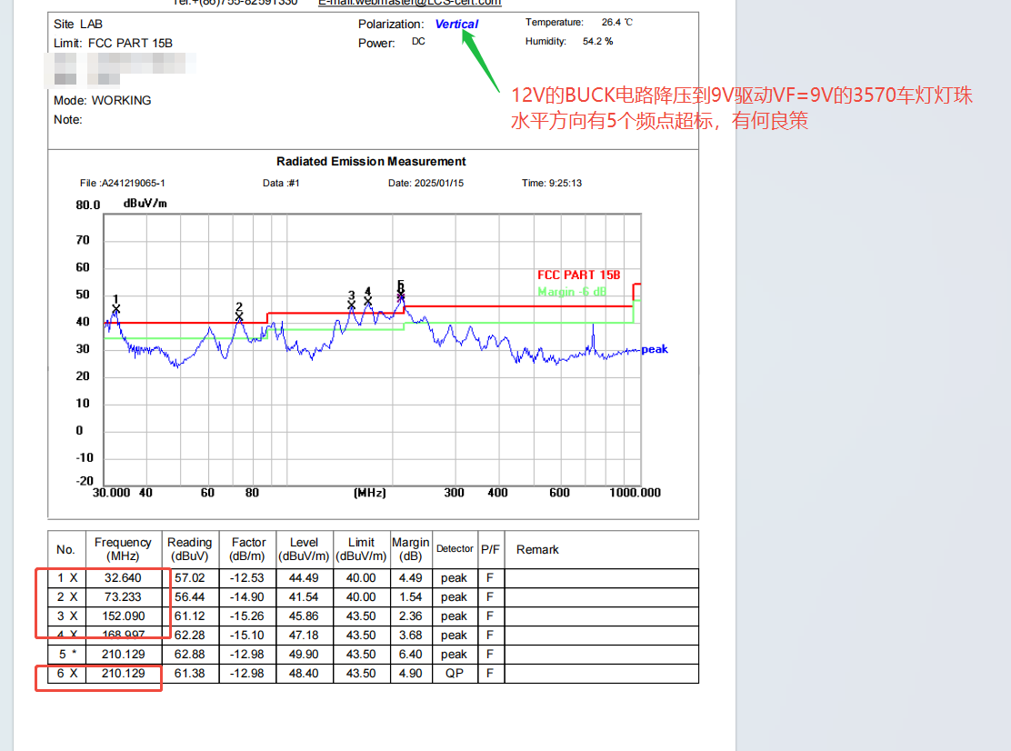Click the "QP" detector cell
The image size is (1011, 751).
click(455, 674)
